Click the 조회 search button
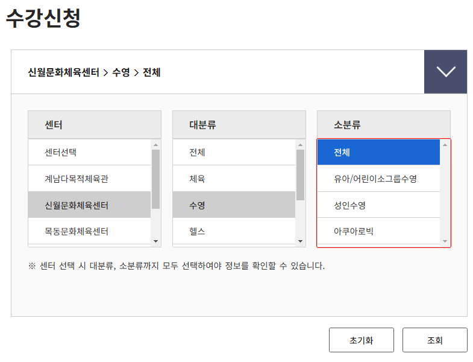Image resolution: width=473 pixels, height=362 pixels. (x=434, y=340)
